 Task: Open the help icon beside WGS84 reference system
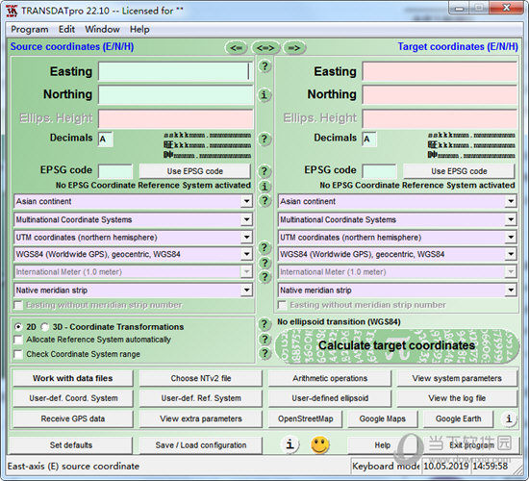[264, 263]
